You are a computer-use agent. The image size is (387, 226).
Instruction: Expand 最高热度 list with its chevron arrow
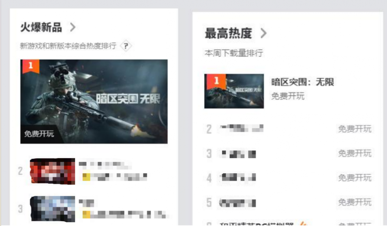(263, 33)
